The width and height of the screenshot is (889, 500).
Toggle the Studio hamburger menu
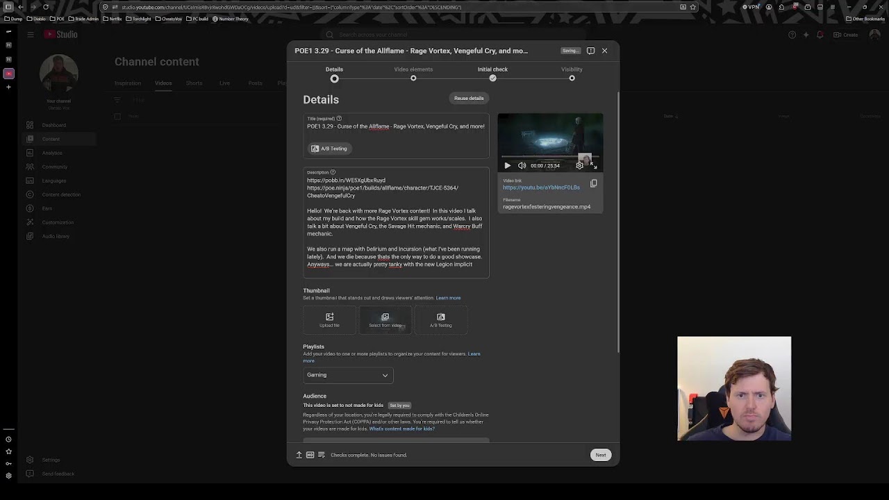pos(31,35)
